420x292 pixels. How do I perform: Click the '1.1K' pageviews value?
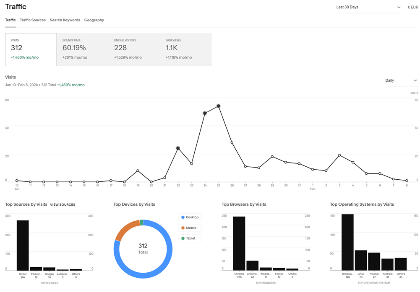(172, 48)
